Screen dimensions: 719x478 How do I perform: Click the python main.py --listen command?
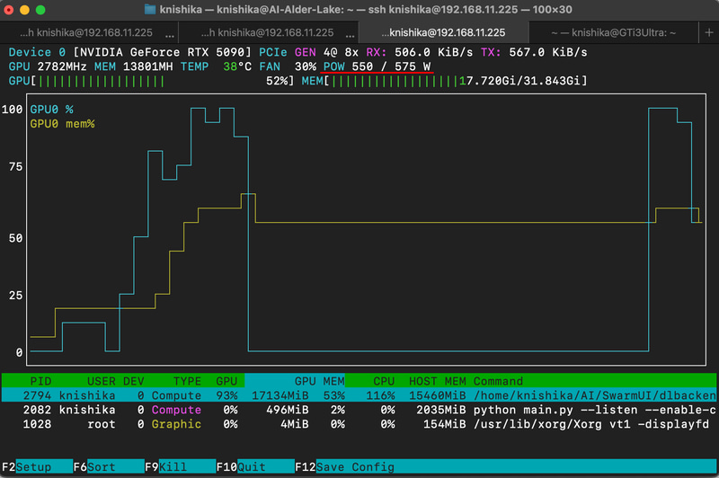pos(594,410)
